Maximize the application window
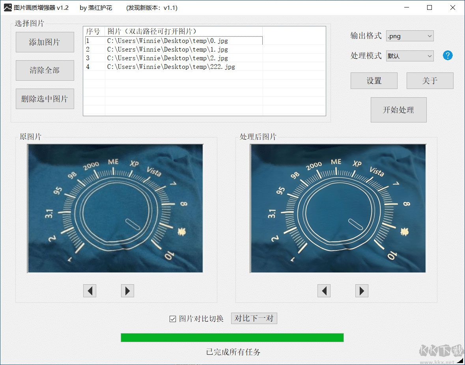 pyautogui.click(x=430, y=7)
